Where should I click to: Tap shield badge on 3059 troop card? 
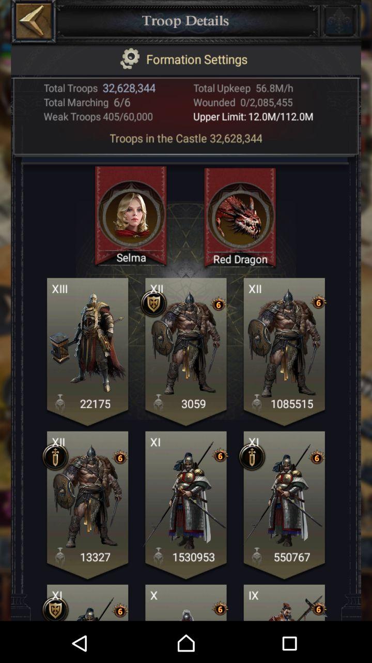point(153,304)
